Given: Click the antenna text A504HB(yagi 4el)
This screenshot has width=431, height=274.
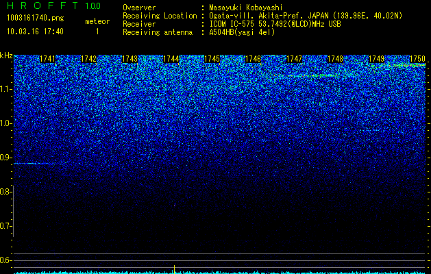Looking at the screenshot, I should click(242, 32).
